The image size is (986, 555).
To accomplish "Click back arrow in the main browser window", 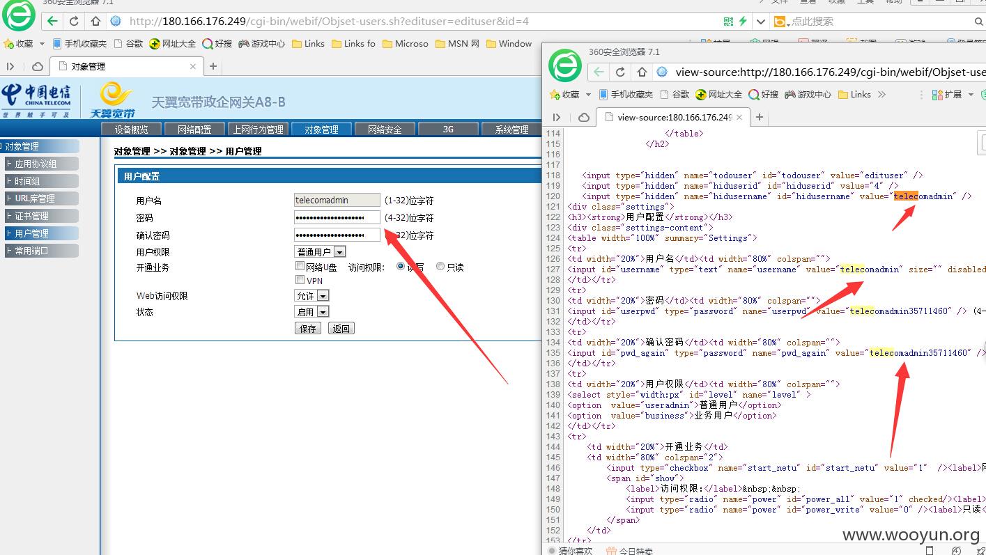I will (x=52, y=22).
